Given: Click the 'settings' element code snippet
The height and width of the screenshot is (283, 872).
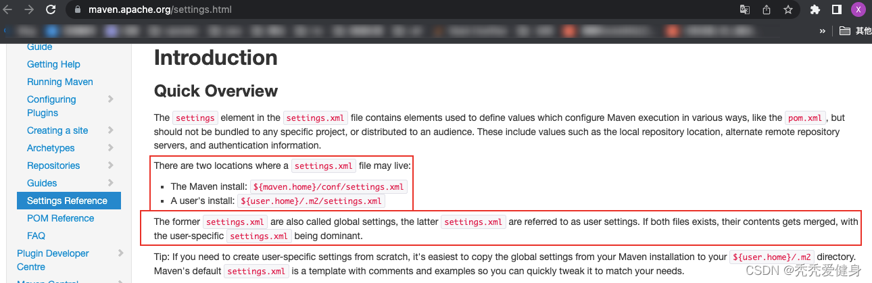Looking at the screenshot, I should pyautogui.click(x=195, y=118).
